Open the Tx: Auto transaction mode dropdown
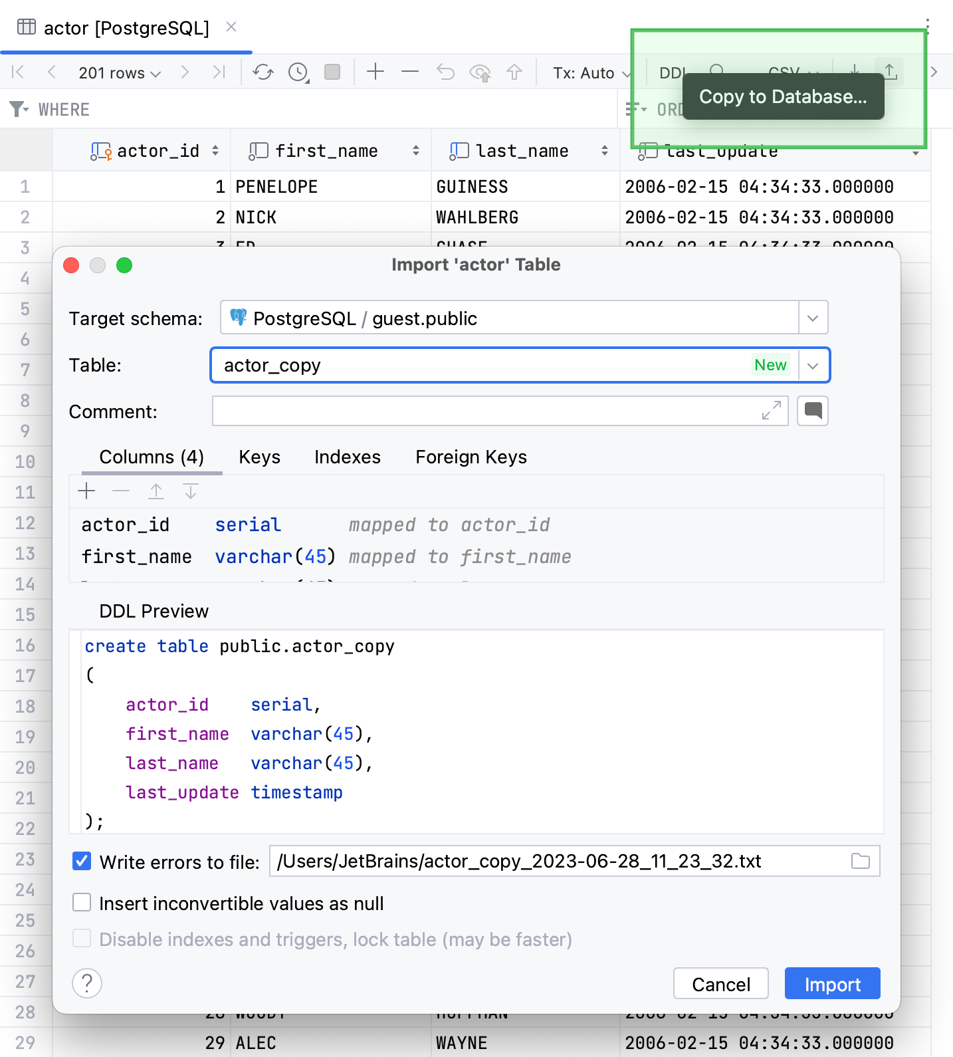The height and width of the screenshot is (1057, 953). 591,72
